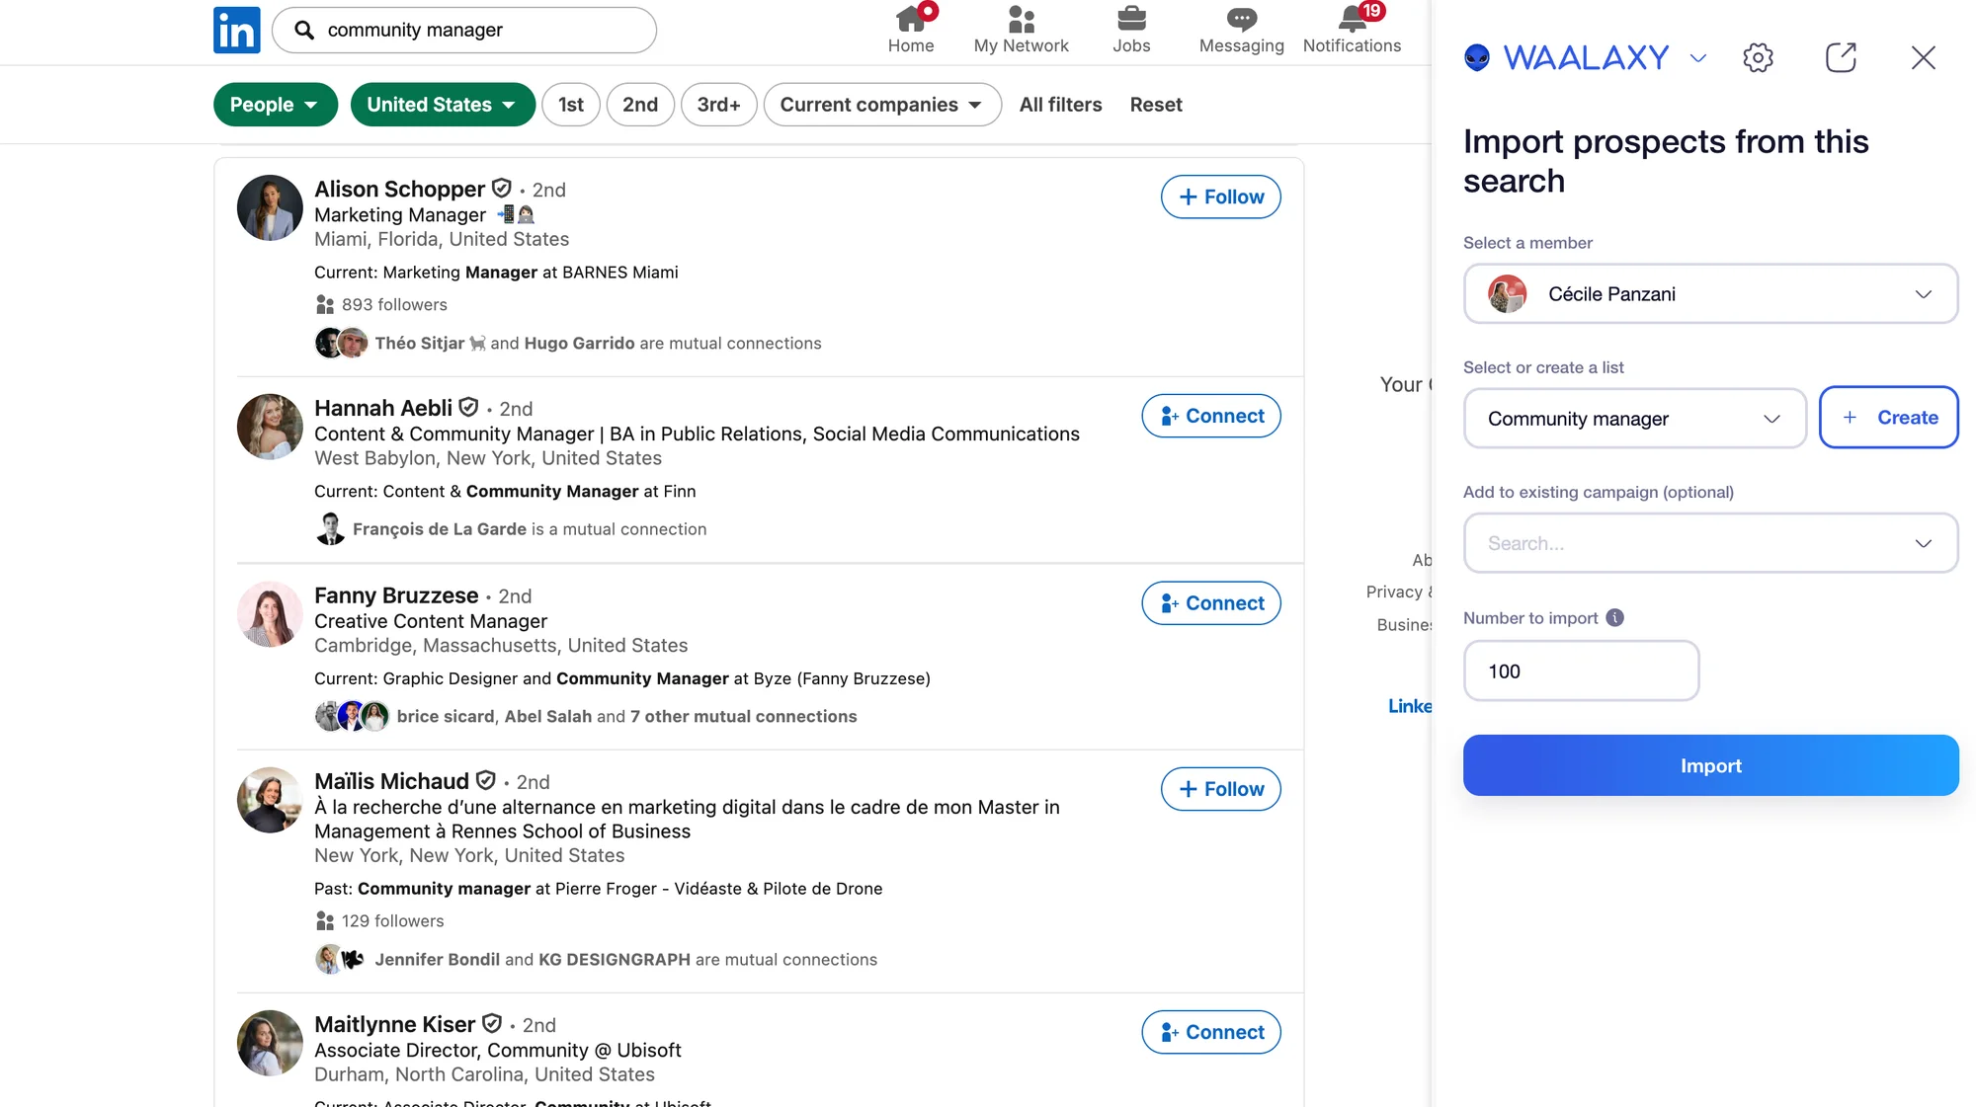
Task: Click the blue Import button
Action: coord(1710,765)
